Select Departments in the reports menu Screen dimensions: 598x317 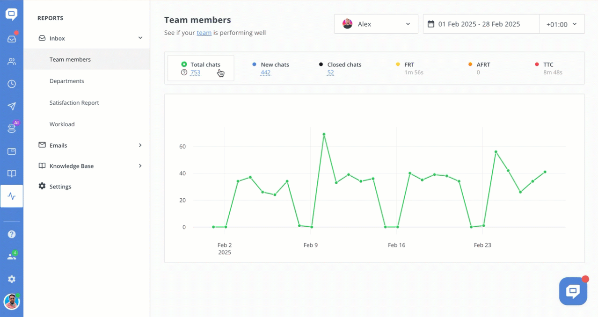[x=67, y=81]
